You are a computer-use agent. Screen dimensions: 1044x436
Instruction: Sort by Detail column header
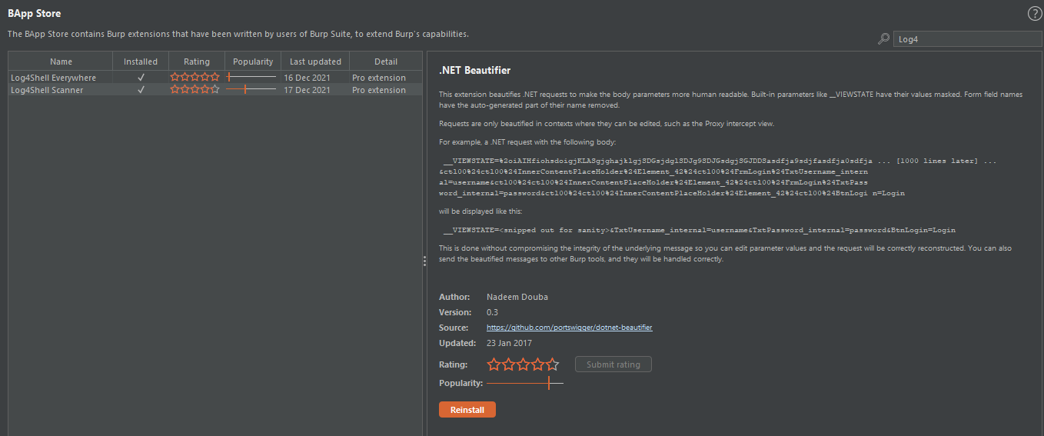click(386, 62)
